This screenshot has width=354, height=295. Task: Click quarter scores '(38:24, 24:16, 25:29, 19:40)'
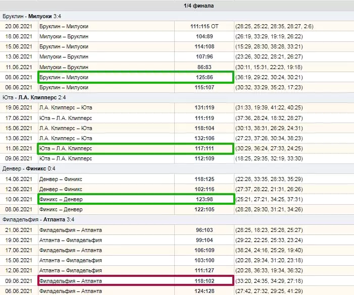pyautogui.click(x=269, y=251)
